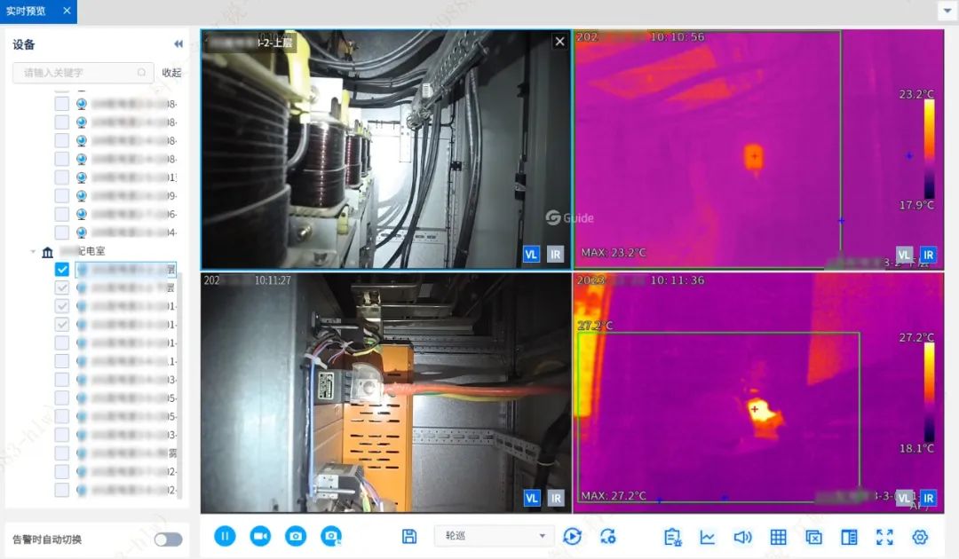Click the close-all-windows icon in toolbar
Viewport: 959px width, 559px height.
(x=813, y=537)
